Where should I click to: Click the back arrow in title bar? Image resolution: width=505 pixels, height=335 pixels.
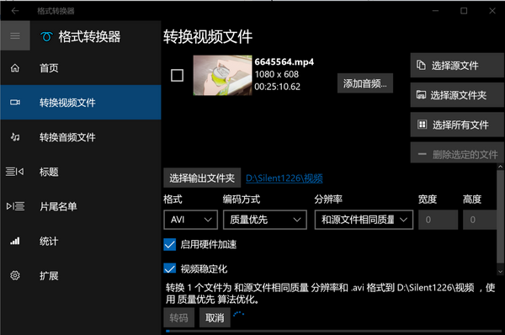15,11
